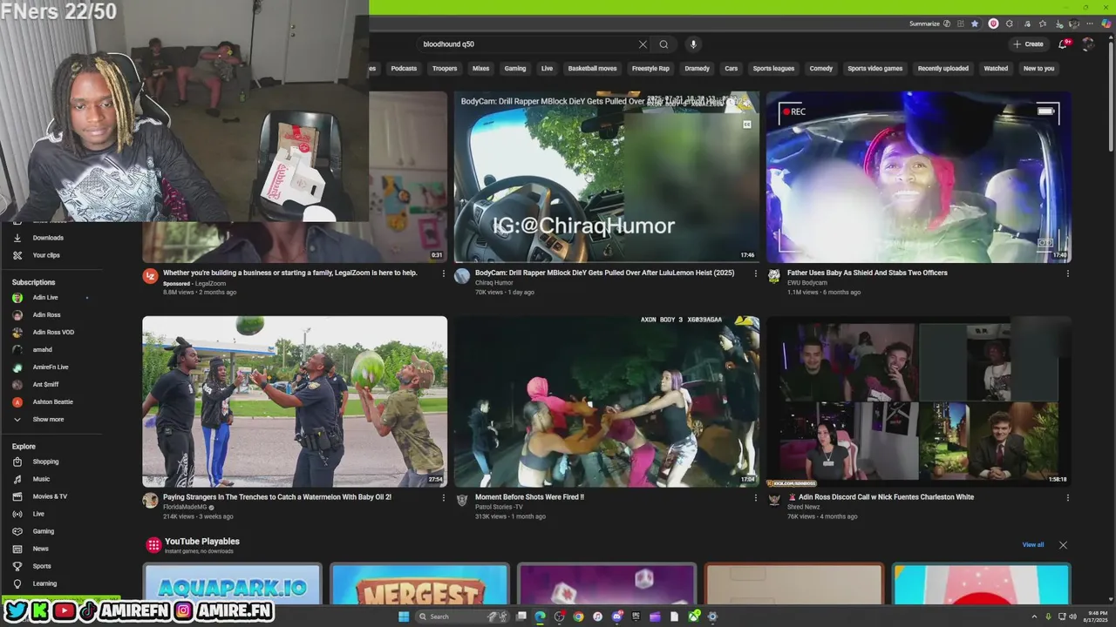Screen dimensions: 1116x627
Task: Open the AQUAPARK.IO playable game
Action: click(x=233, y=584)
